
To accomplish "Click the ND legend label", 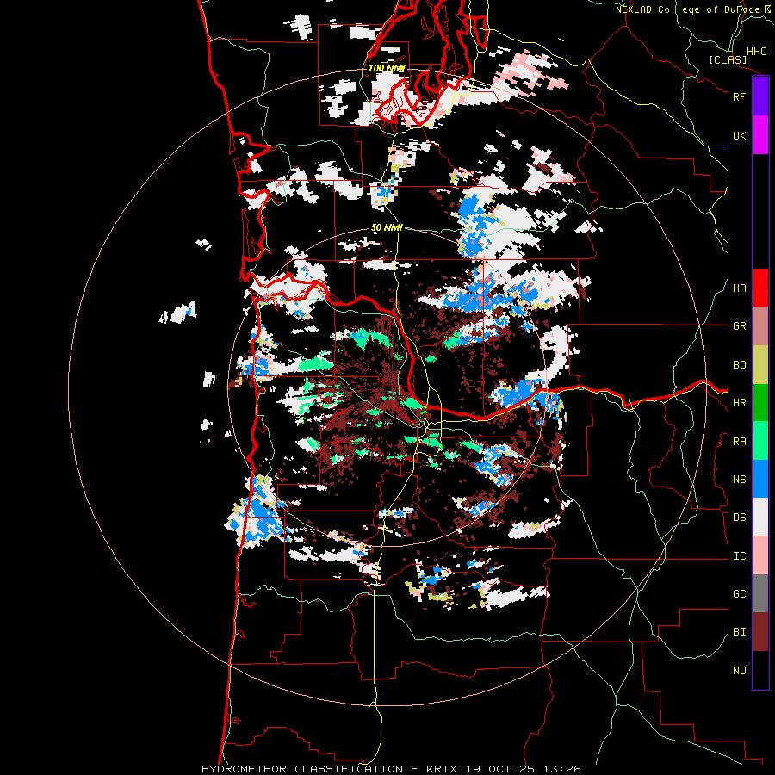I will (x=740, y=671).
